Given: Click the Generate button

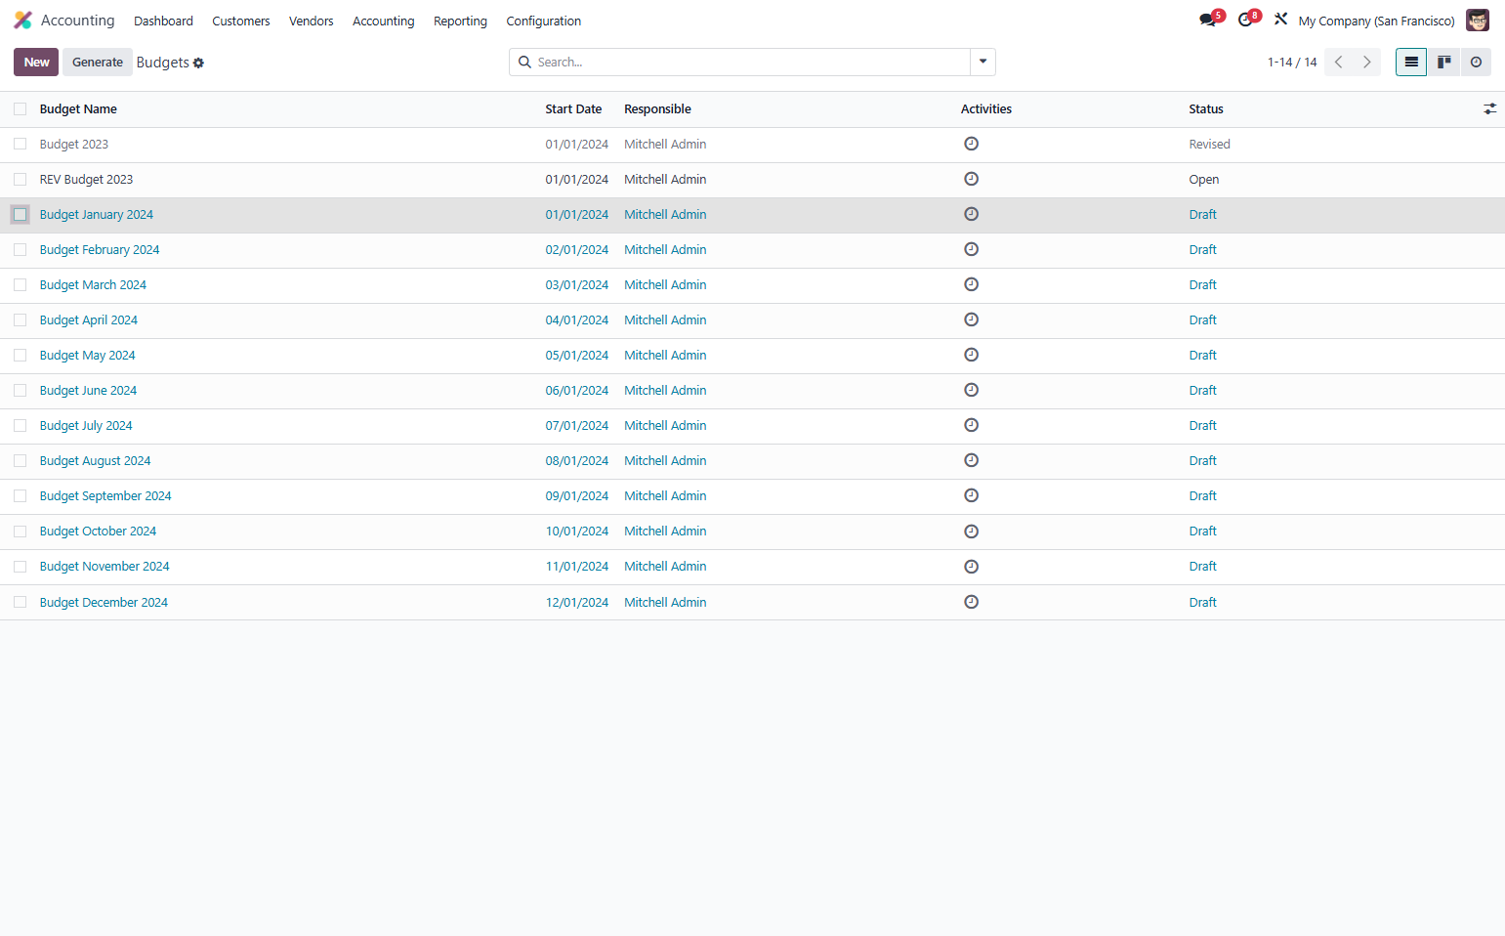Looking at the screenshot, I should pyautogui.click(x=98, y=62).
